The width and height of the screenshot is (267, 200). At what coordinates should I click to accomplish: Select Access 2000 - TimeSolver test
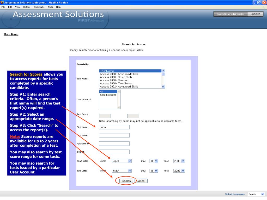click(130, 83)
